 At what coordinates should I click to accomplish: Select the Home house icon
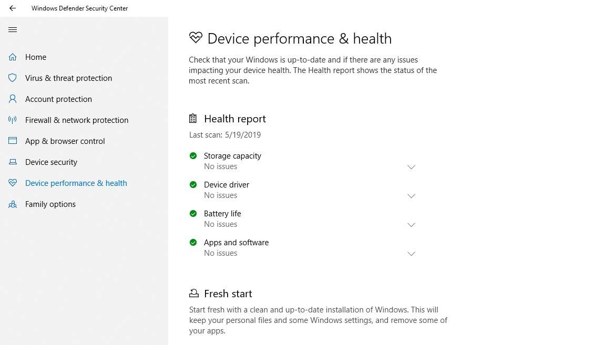[x=13, y=57]
